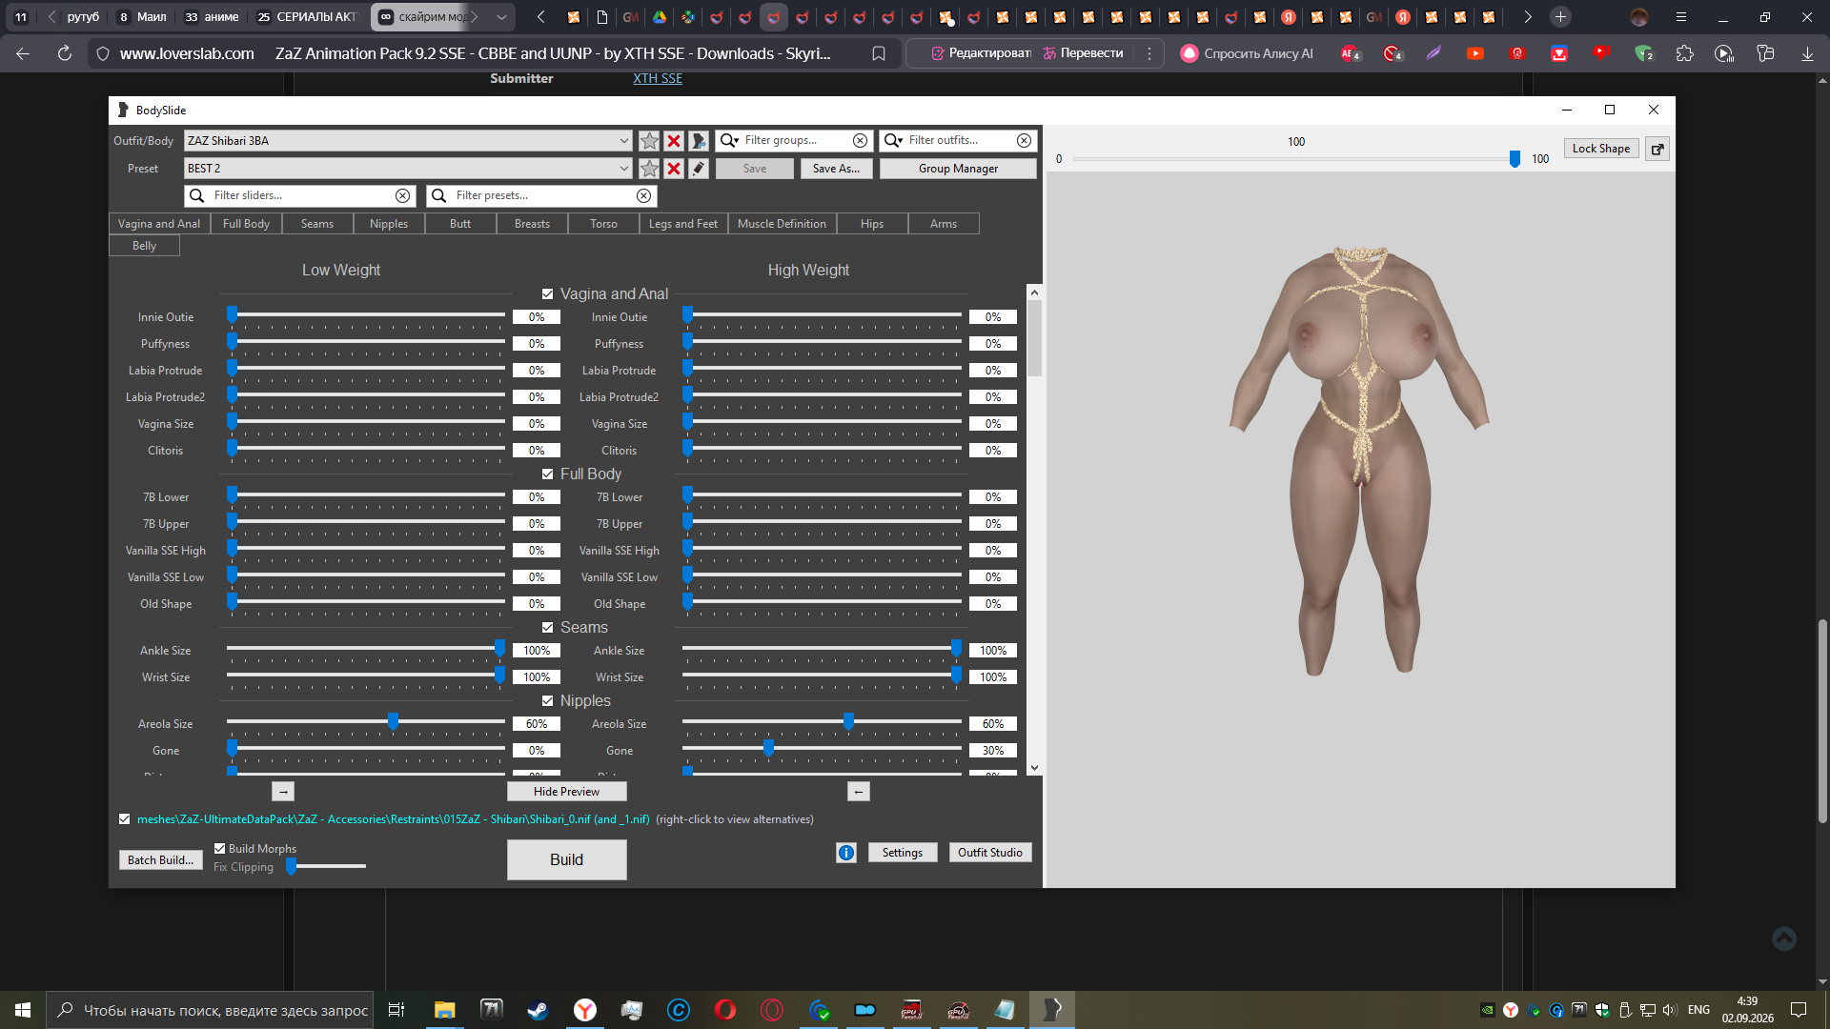Open Group Manager
This screenshot has width=1830, height=1029.
(x=958, y=169)
